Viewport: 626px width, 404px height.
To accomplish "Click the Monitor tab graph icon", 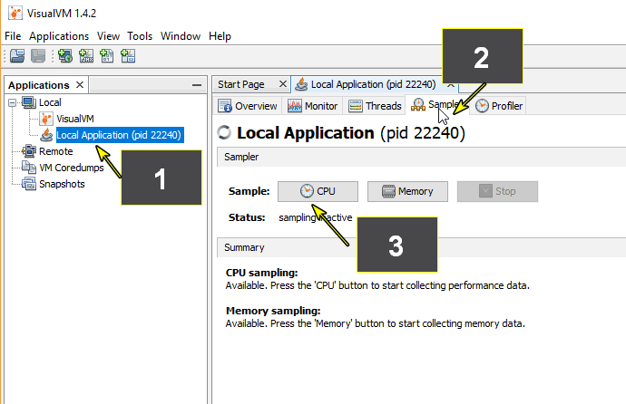I will pyautogui.click(x=295, y=106).
